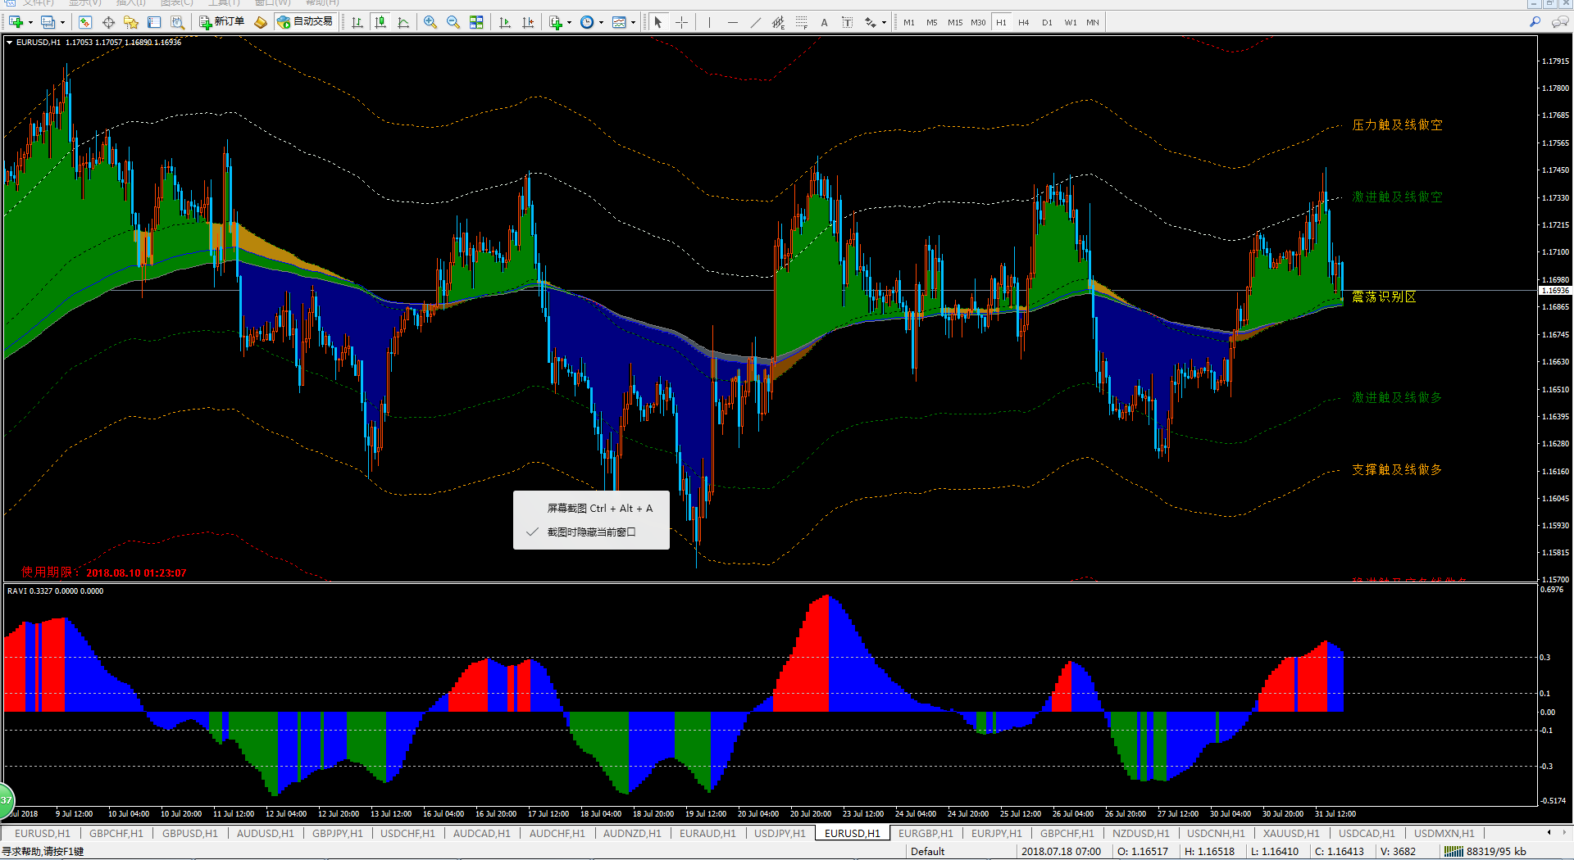Screen dimensions: 1574x860
Task: Open the chart Templates icon
Action: (619, 22)
